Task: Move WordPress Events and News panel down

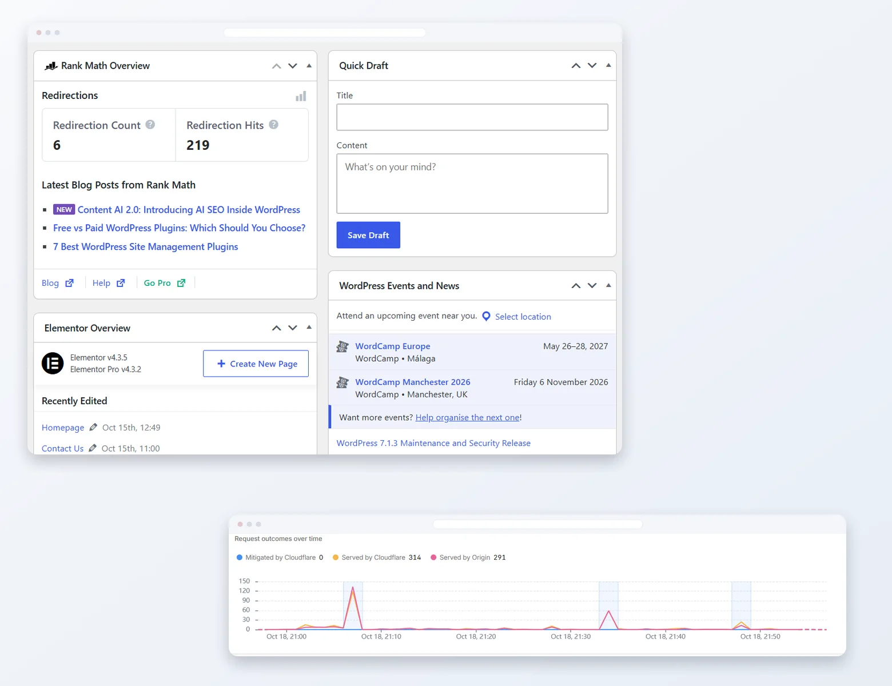Action: 592,285
